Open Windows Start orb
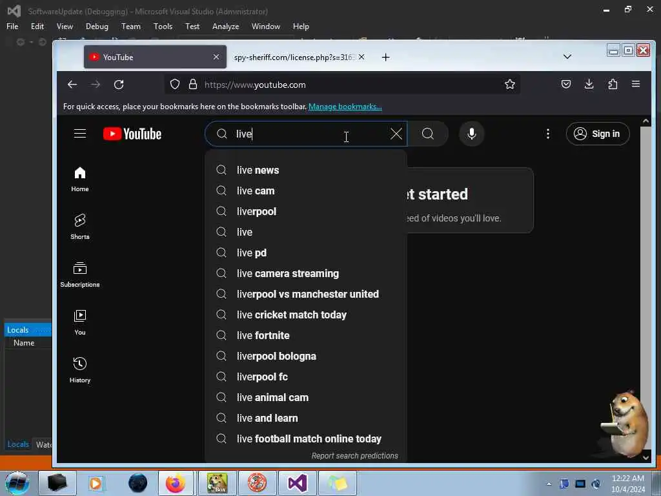The height and width of the screenshot is (496, 661). click(17, 483)
